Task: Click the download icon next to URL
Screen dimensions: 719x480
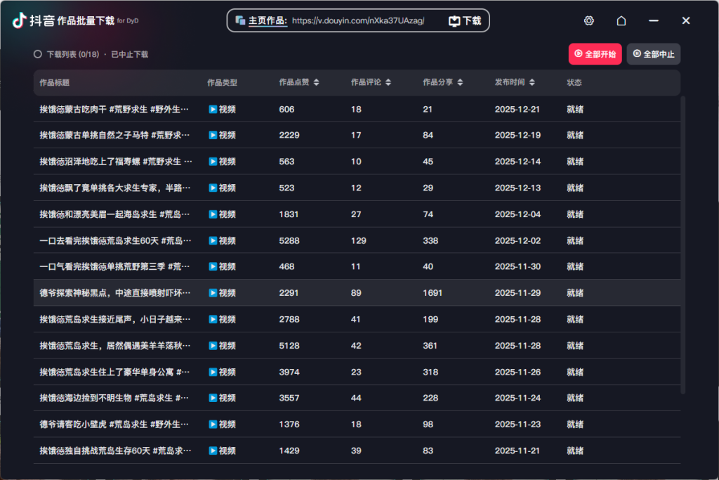Action: (x=455, y=21)
